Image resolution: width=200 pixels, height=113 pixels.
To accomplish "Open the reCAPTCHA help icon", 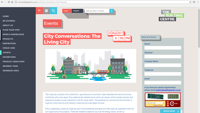I will pos(168,105).
